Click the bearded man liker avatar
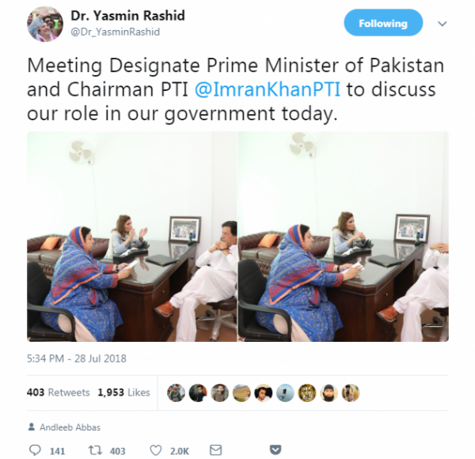Screen dimensions: 475x459 329,393
